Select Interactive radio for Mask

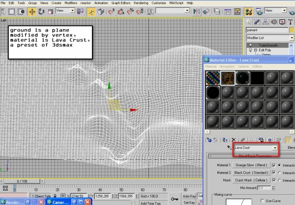(x=279, y=180)
